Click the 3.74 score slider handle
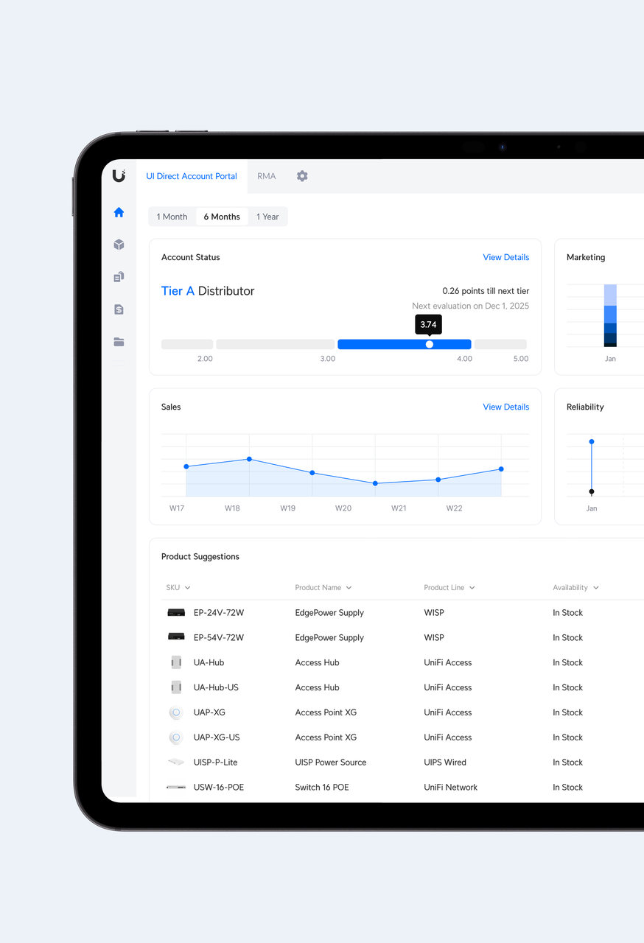This screenshot has height=943, width=644. (430, 344)
